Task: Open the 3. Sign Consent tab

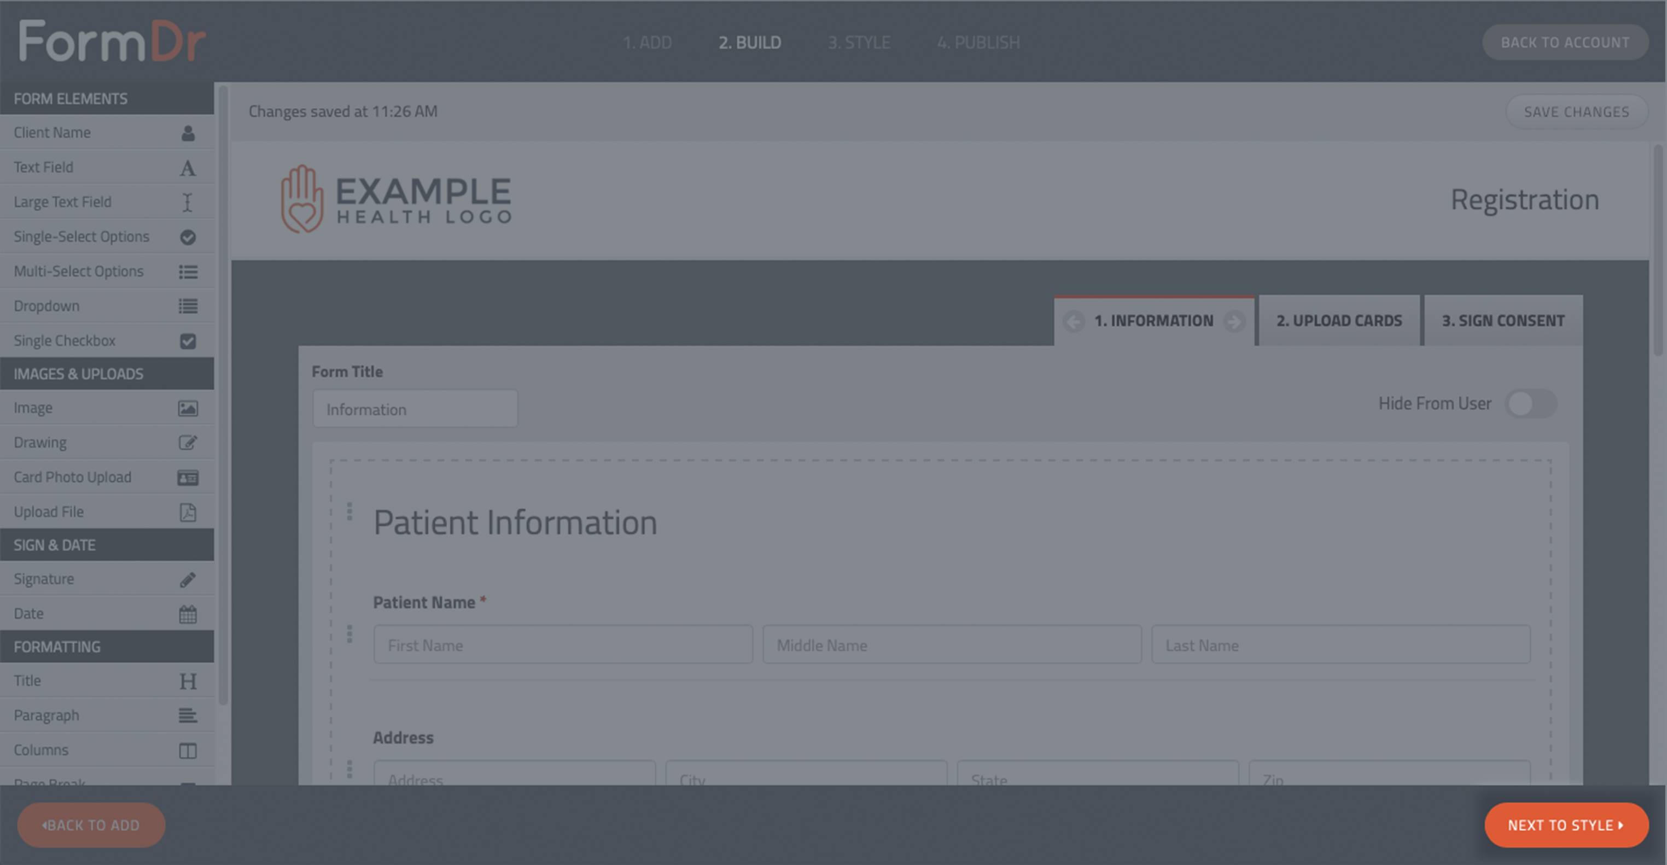Action: (1503, 321)
